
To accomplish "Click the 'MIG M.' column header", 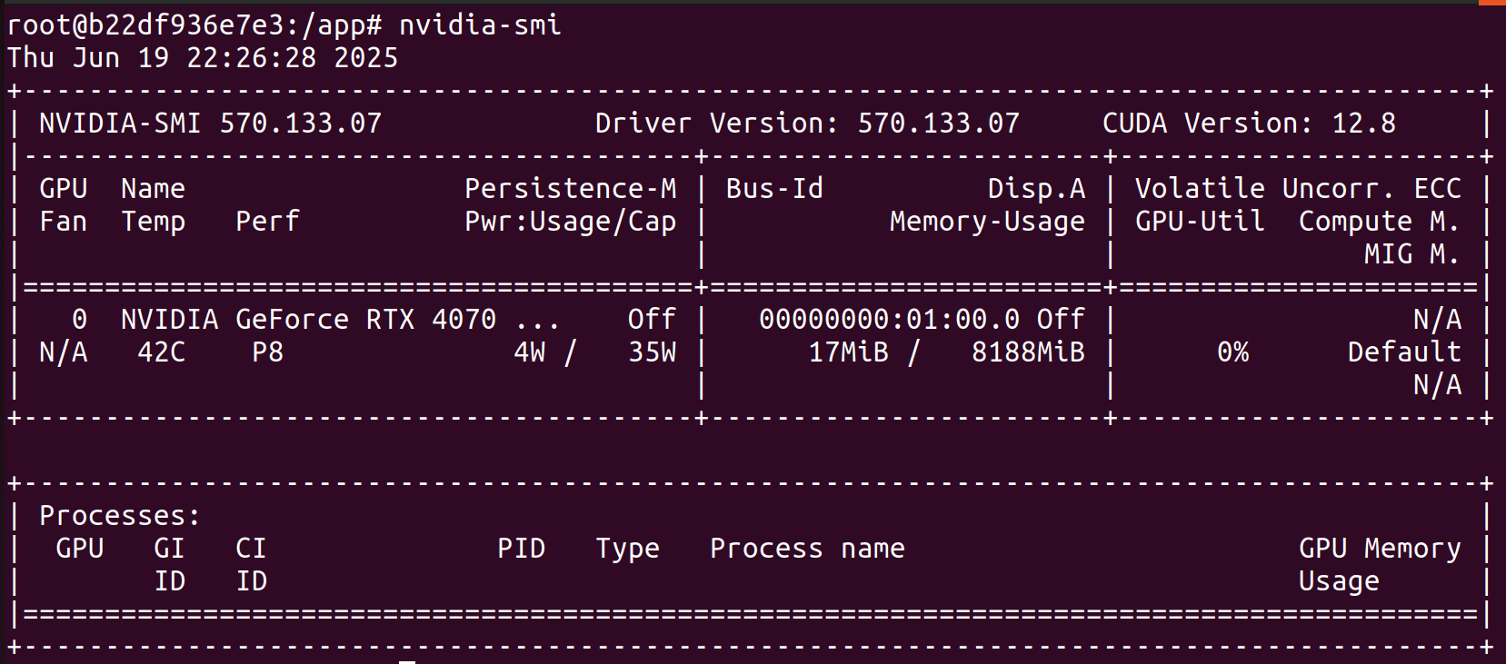I will coord(1412,253).
